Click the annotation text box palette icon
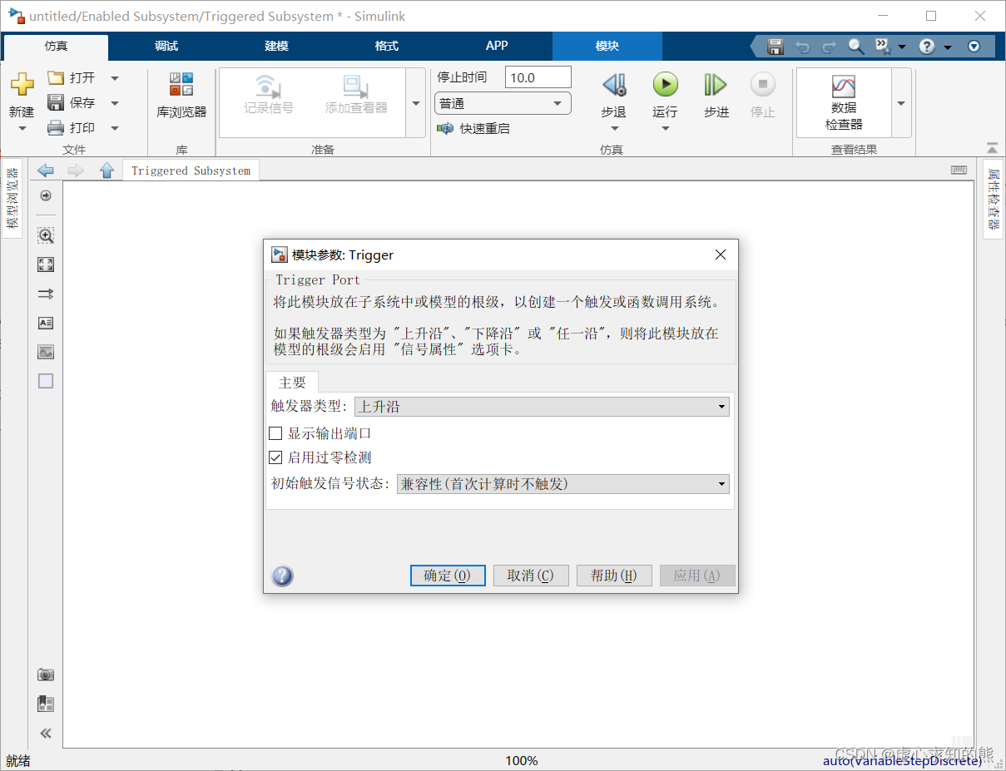Screen dimensions: 1006x771 click(46, 323)
